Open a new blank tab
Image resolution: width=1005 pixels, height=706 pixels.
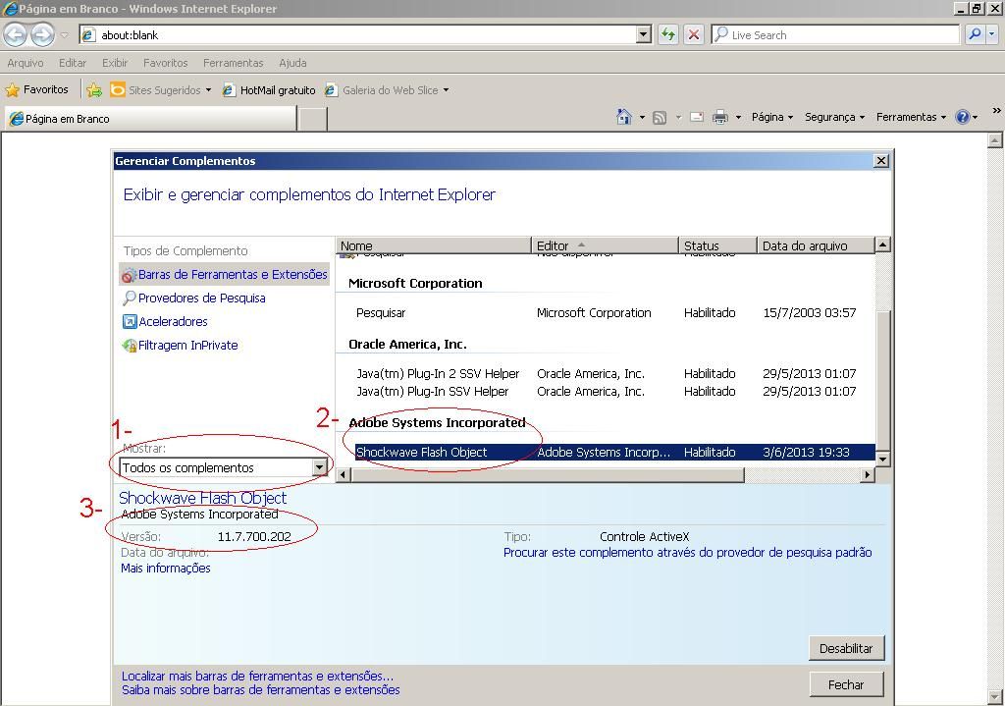coord(313,119)
